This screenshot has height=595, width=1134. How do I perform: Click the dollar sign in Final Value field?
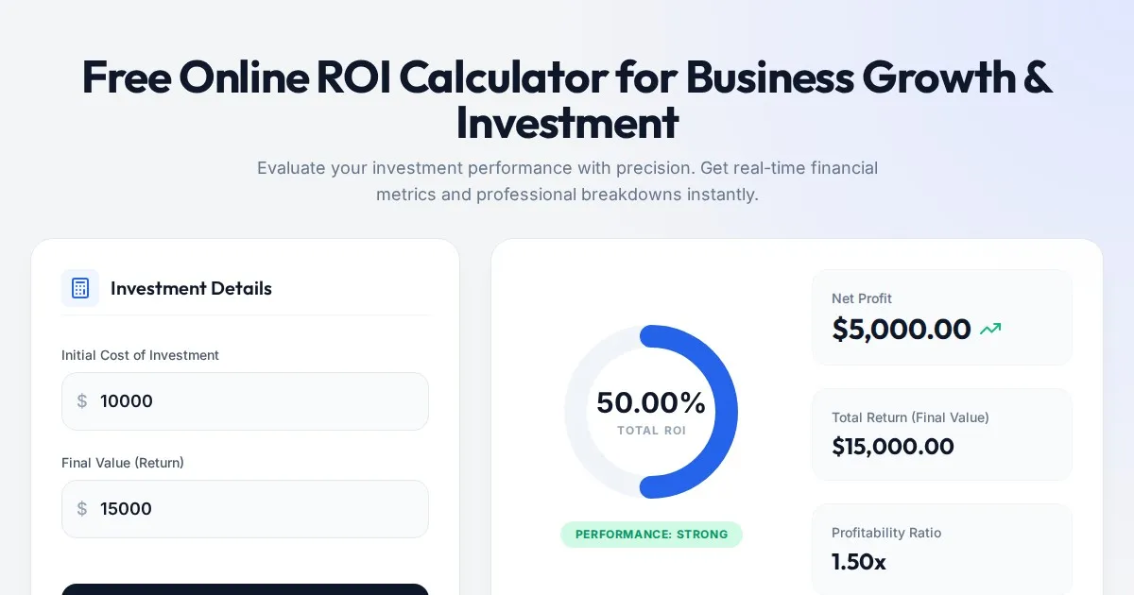click(82, 509)
